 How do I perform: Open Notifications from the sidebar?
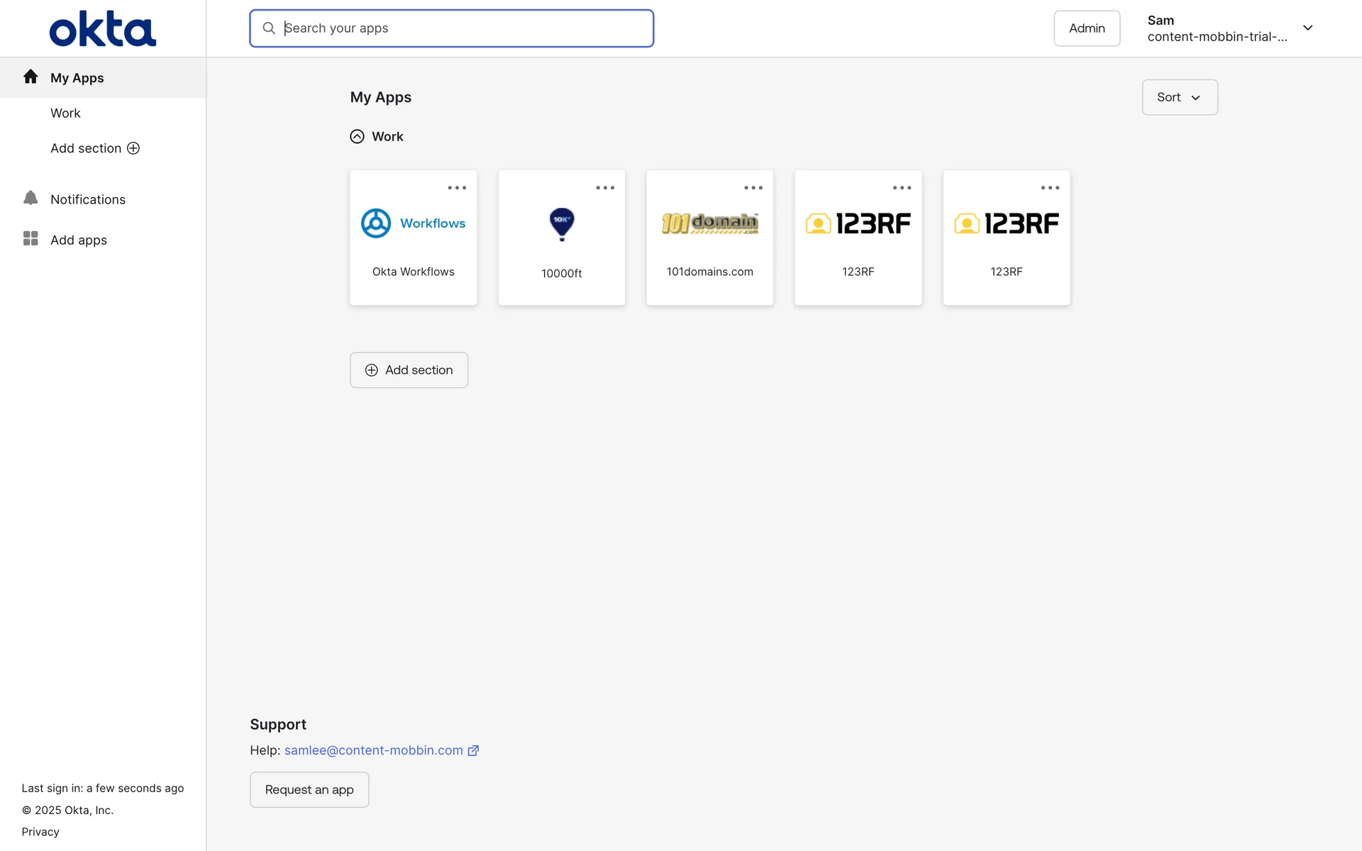[88, 199]
